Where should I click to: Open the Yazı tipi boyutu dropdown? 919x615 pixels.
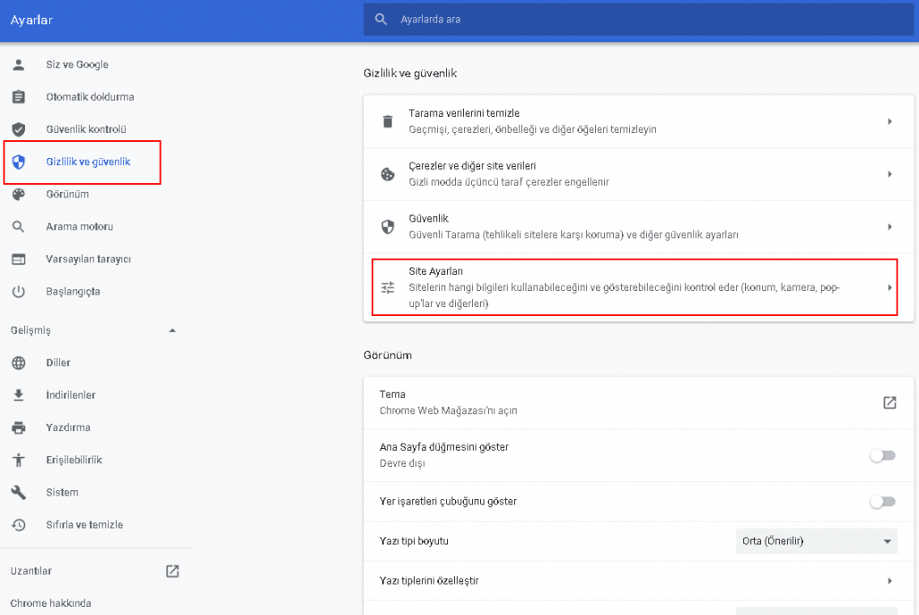[816, 540]
